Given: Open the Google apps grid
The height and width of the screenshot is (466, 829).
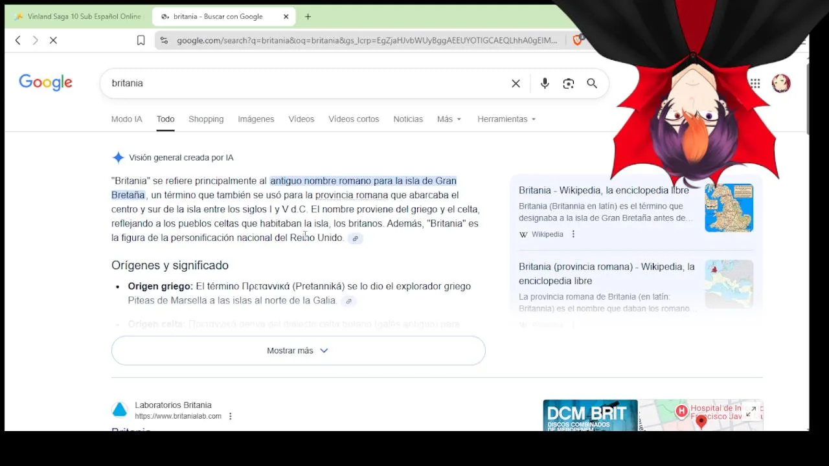Looking at the screenshot, I should pyautogui.click(x=755, y=83).
